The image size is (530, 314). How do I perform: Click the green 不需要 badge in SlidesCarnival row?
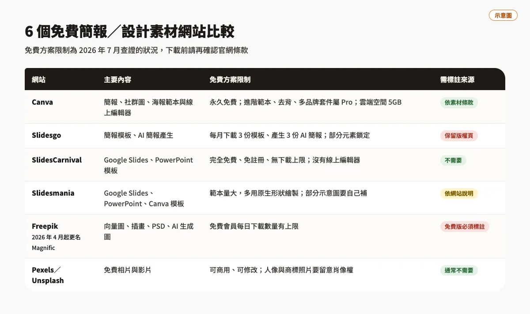coord(453,160)
